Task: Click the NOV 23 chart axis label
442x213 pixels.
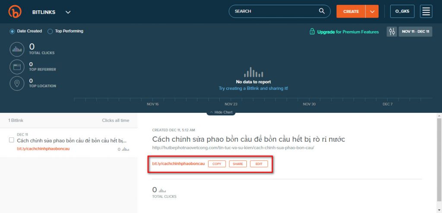Action: [x=231, y=104]
